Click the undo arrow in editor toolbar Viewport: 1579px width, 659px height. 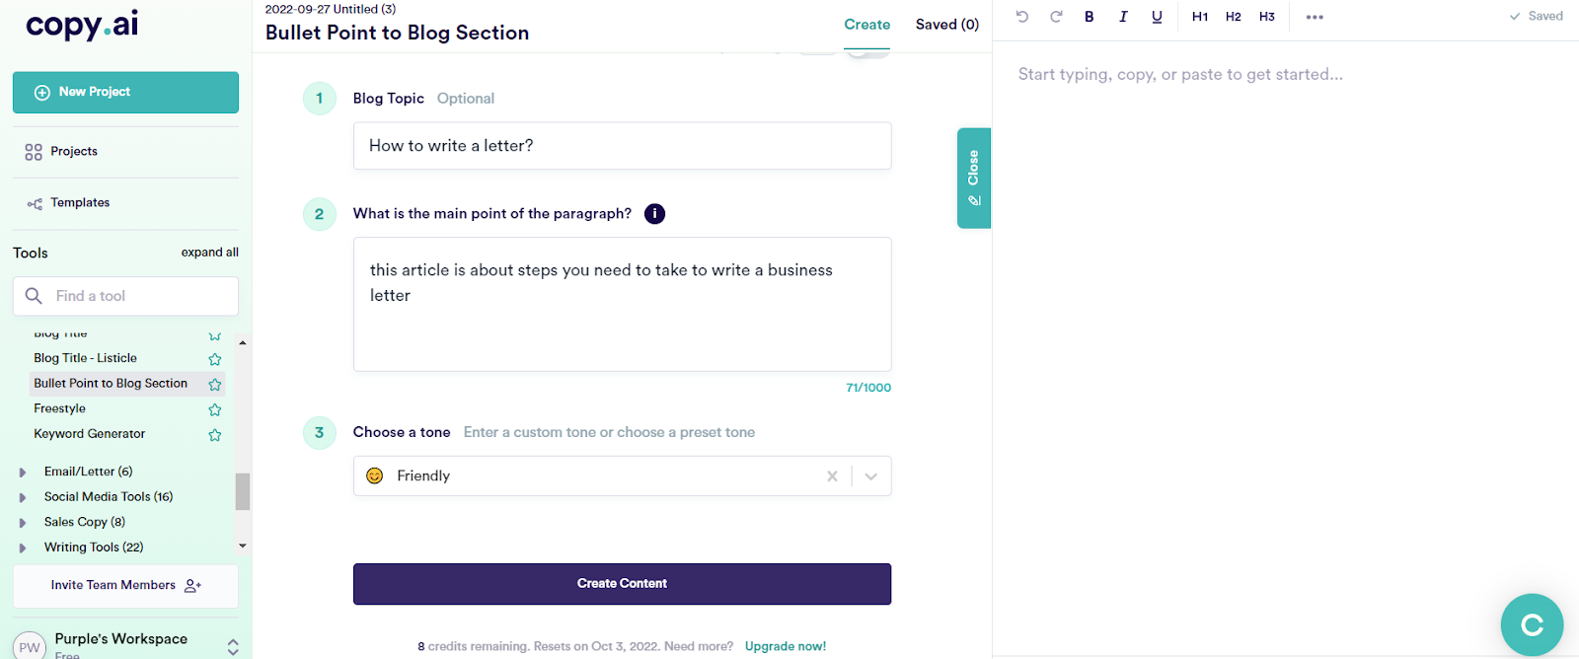click(x=1022, y=17)
